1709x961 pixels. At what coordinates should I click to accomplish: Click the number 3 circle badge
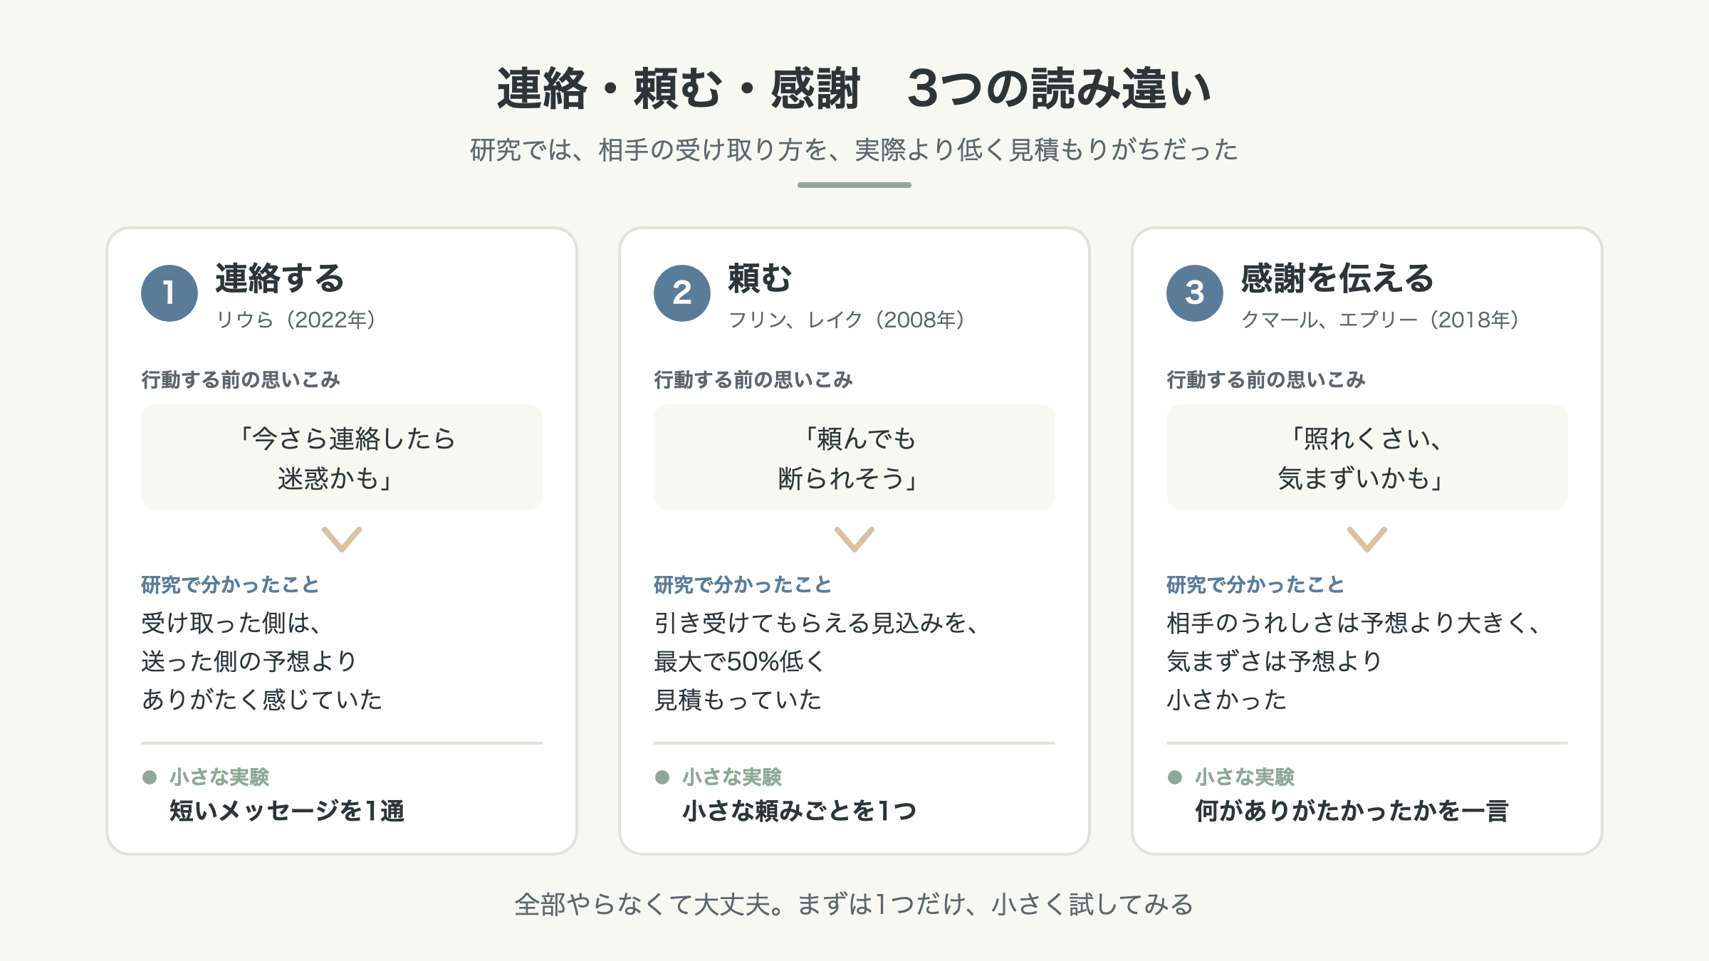pos(1195,293)
